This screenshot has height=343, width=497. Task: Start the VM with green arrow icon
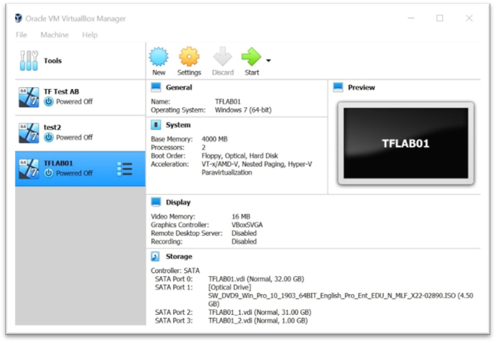point(251,57)
